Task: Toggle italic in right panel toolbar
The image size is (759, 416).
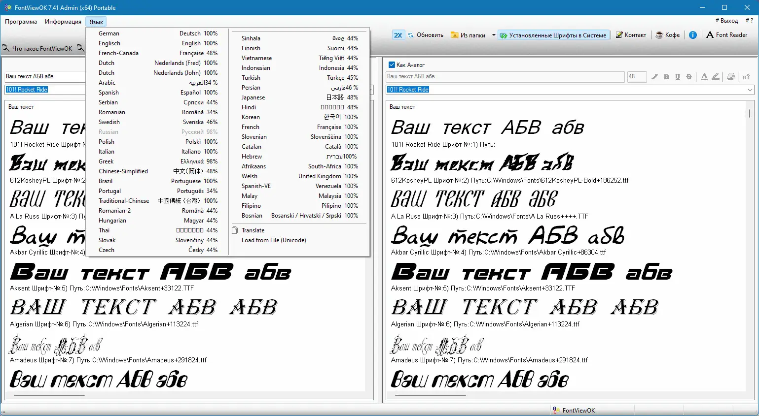Action: pos(655,77)
